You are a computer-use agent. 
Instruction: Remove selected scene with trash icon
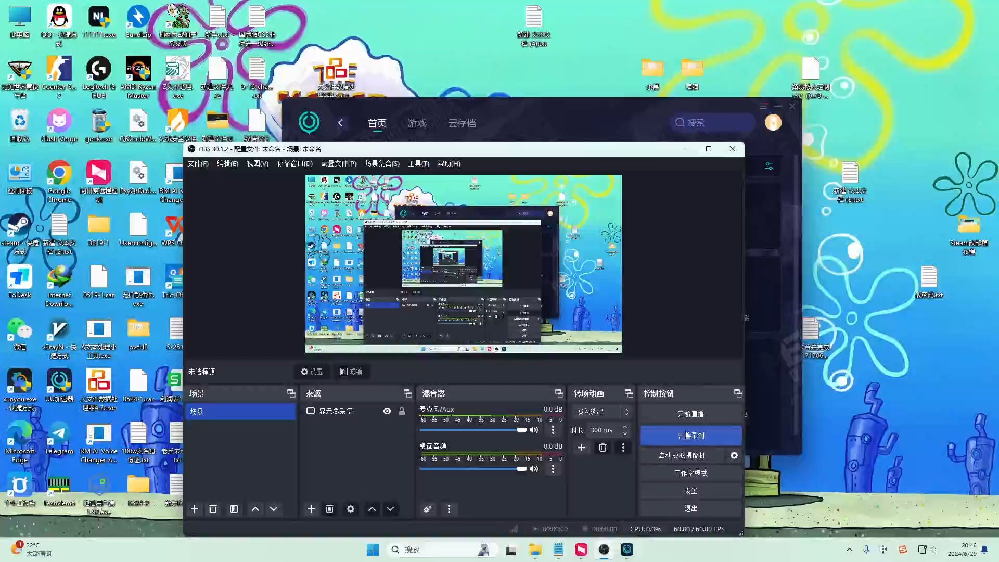(213, 509)
